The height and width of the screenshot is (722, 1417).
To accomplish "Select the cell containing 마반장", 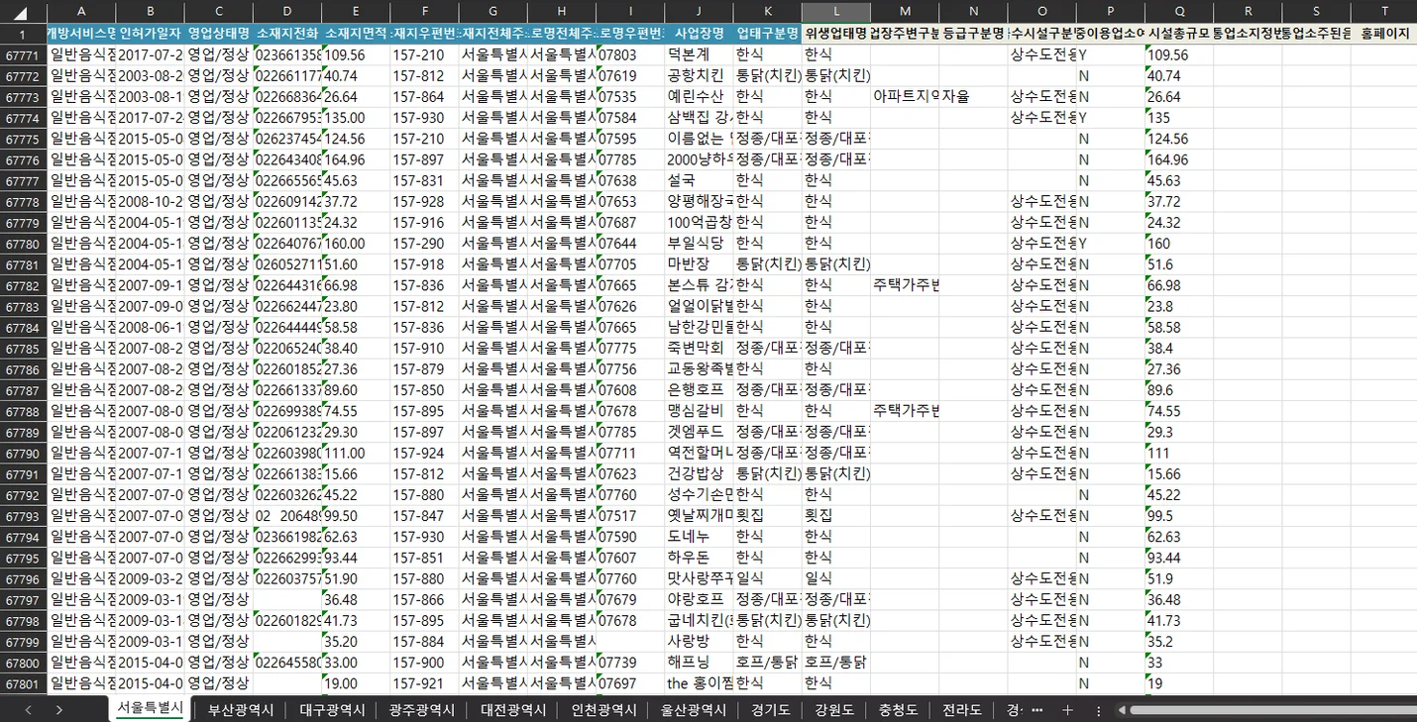I will [x=700, y=264].
